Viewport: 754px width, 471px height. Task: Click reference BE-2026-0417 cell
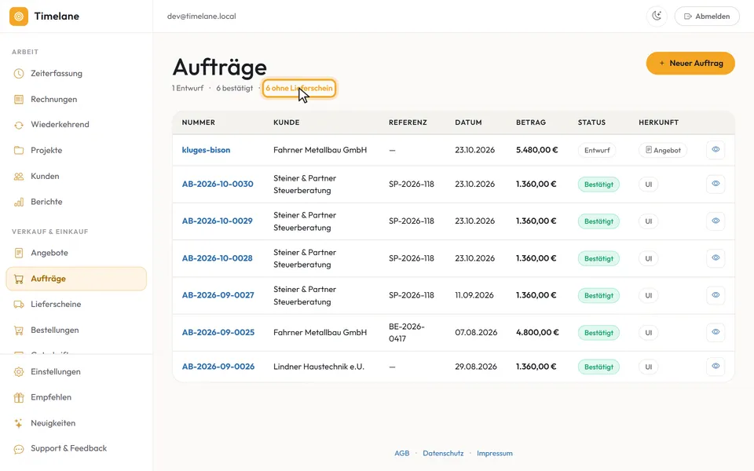point(407,333)
